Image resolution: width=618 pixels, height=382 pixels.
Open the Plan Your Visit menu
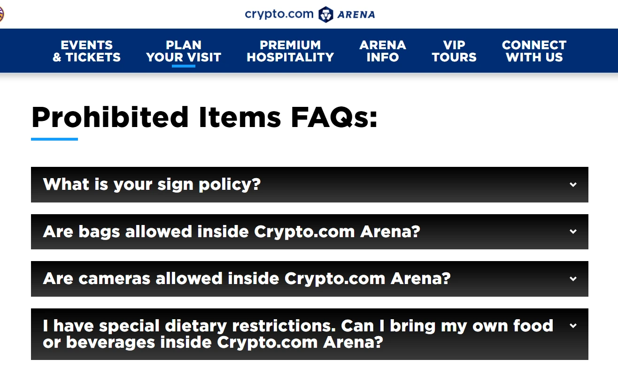point(184,51)
